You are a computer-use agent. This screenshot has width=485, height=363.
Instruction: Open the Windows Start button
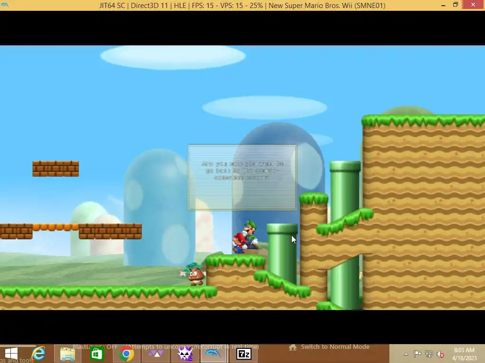click(x=11, y=354)
